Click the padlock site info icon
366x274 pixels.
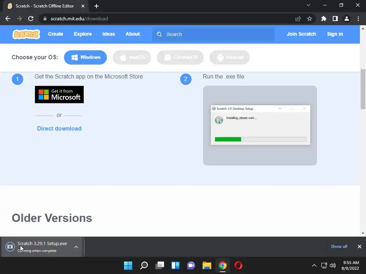(x=45, y=19)
